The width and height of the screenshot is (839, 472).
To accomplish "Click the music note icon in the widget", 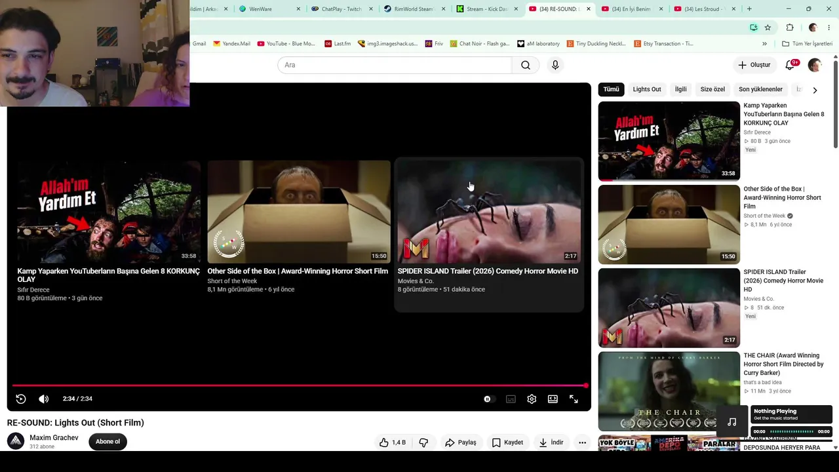I will click(732, 422).
